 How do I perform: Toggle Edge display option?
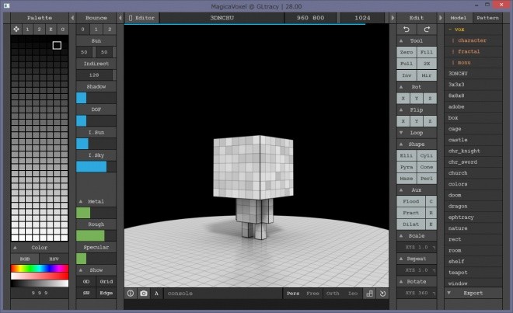pos(106,293)
